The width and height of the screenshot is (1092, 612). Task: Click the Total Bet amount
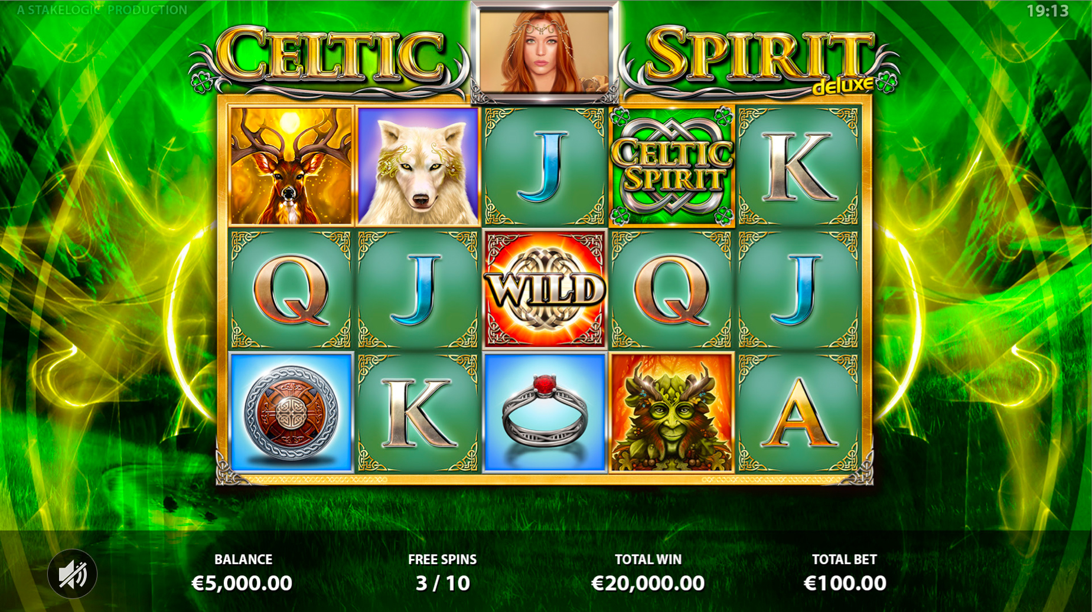[845, 583]
